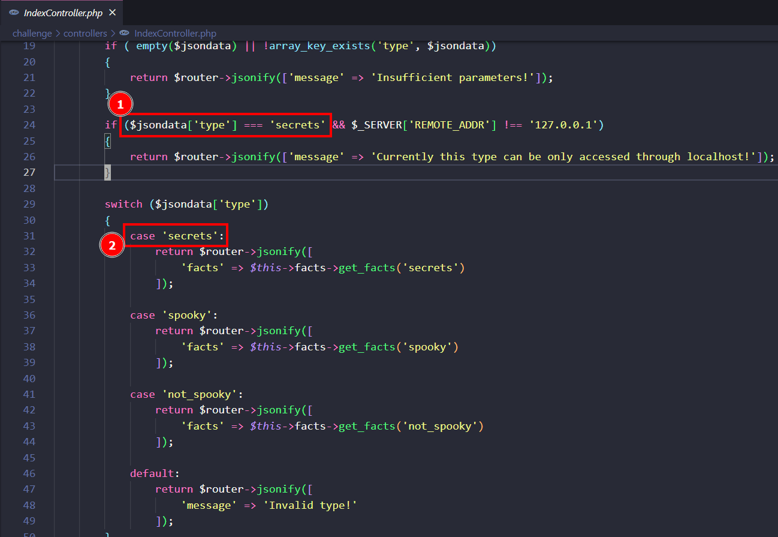Select the IndexController.php editor tab title
Image resolution: width=778 pixels, height=537 pixels.
[x=63, y=13]
